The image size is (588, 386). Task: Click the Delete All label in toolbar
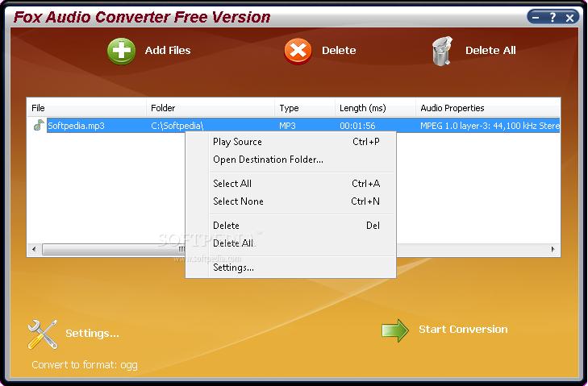tap(490, 50)
